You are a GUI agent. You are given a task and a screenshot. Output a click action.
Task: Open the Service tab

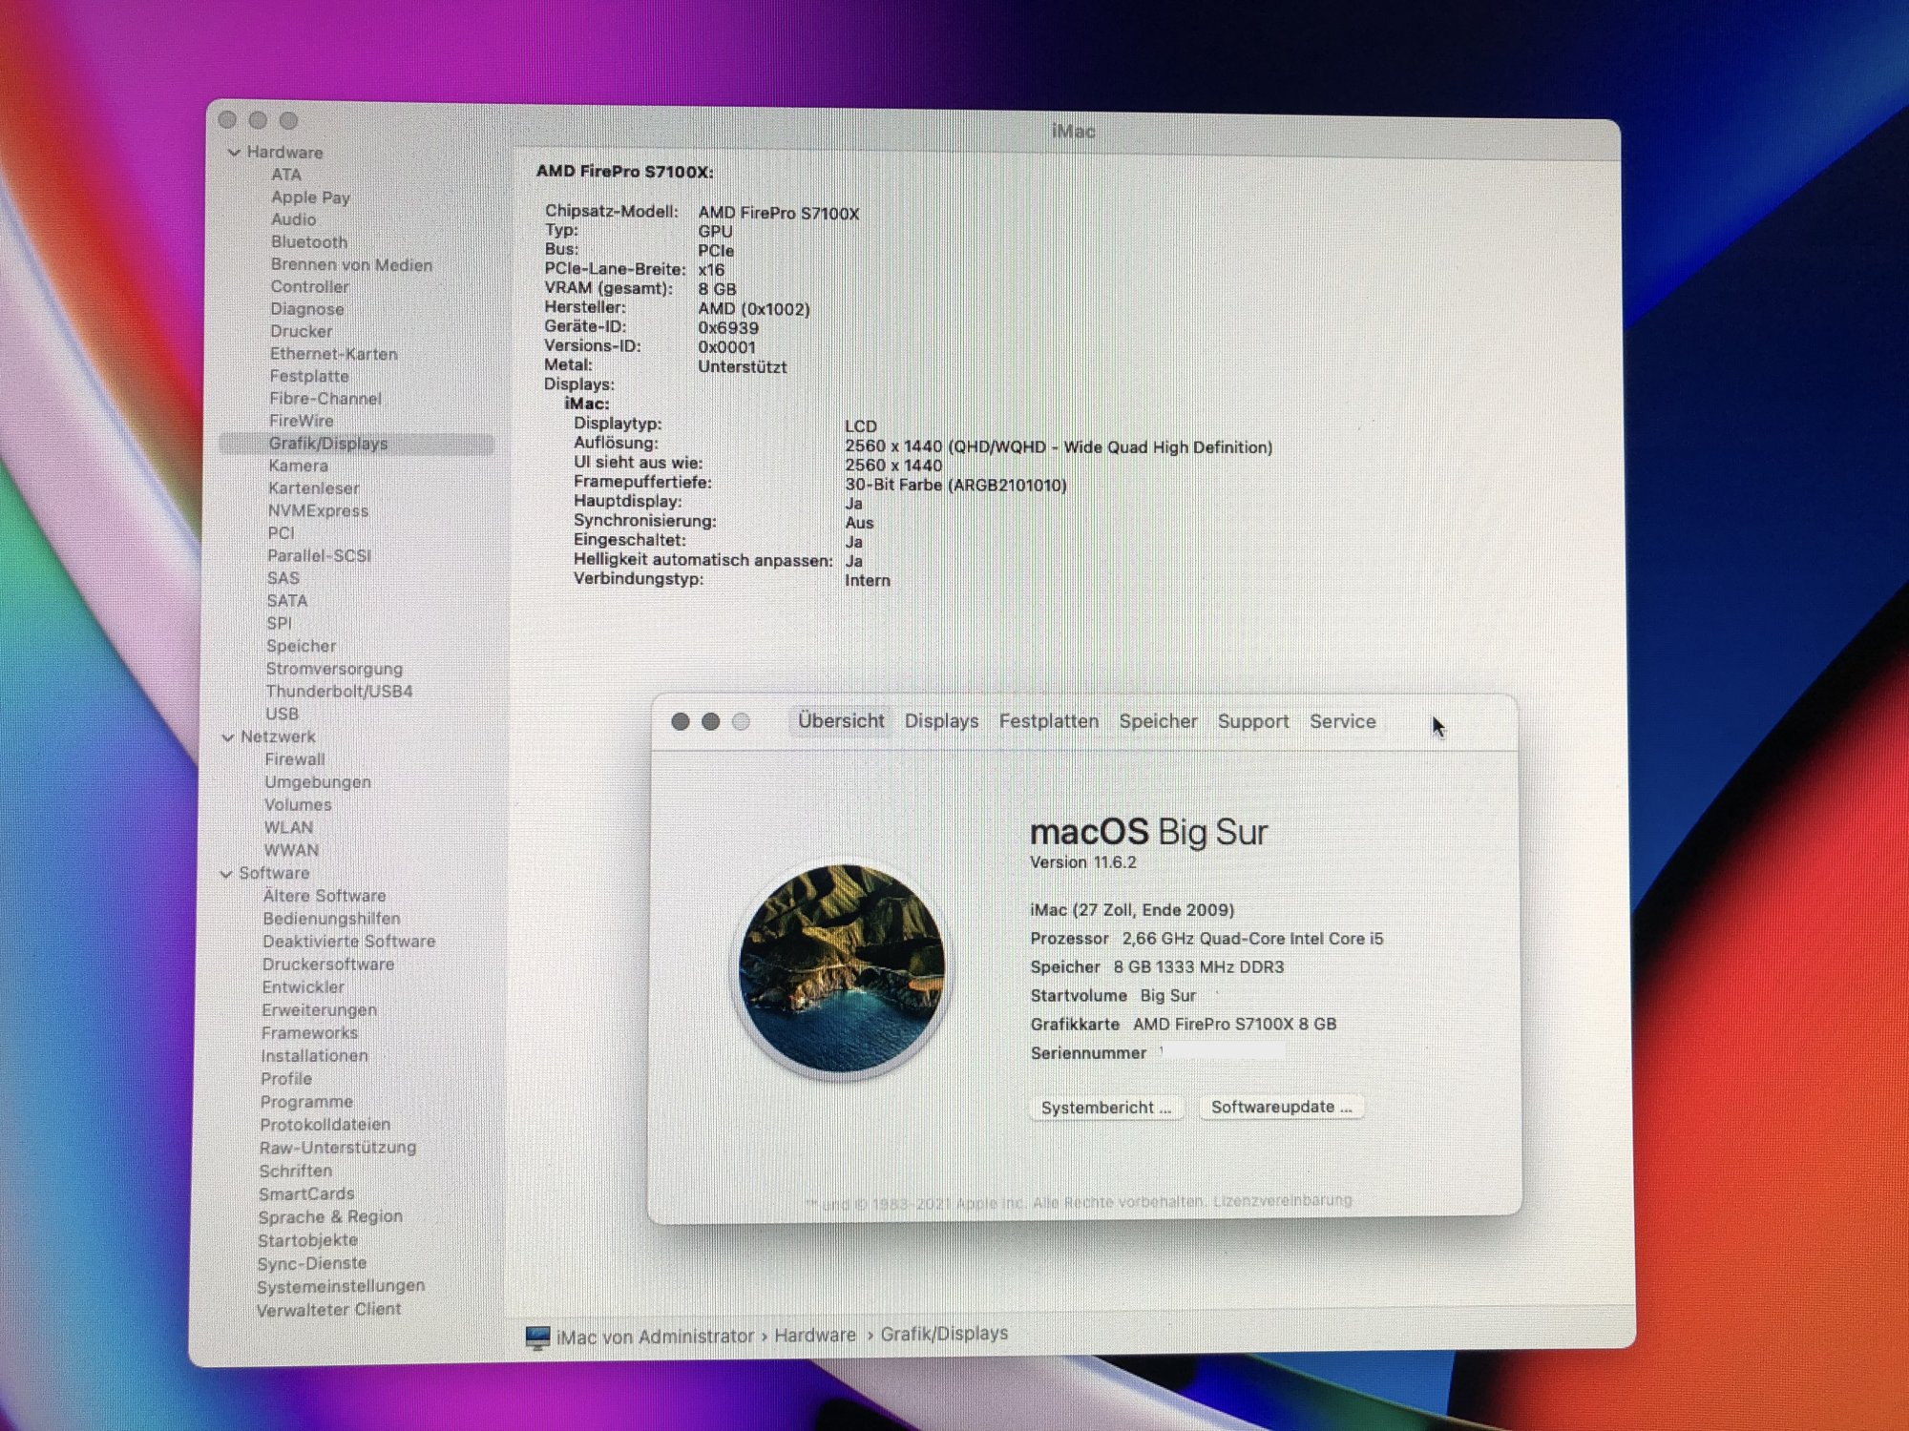click(x=1342, y=722)
